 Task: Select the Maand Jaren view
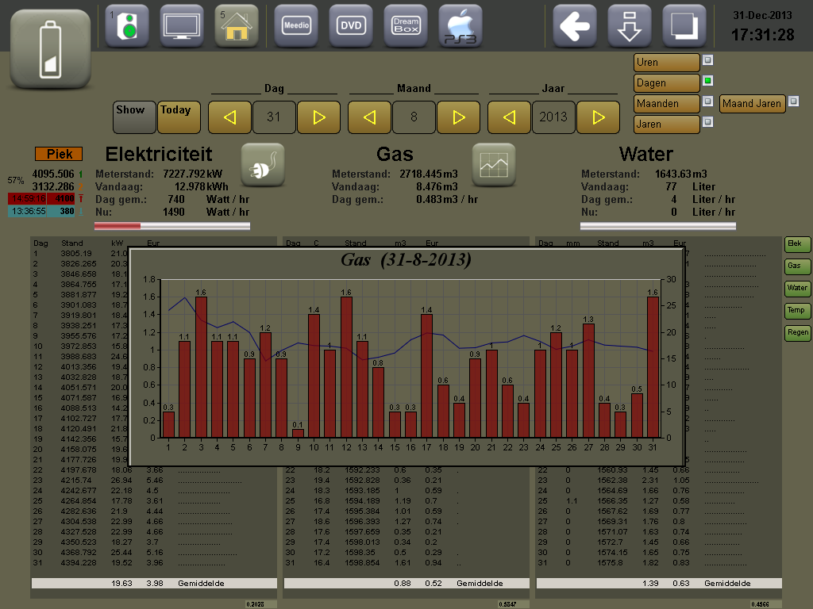(753, 104)
